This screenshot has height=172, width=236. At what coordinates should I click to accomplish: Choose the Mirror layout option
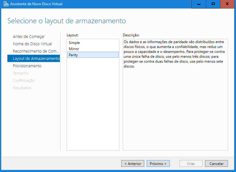click(74, 49)
